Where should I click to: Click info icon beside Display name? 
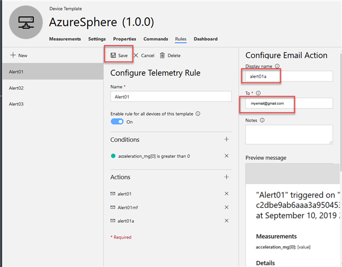277,66
